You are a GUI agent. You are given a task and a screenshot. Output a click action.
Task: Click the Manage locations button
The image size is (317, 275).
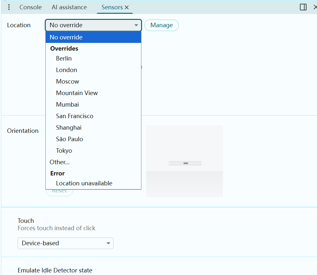[161, 25]
